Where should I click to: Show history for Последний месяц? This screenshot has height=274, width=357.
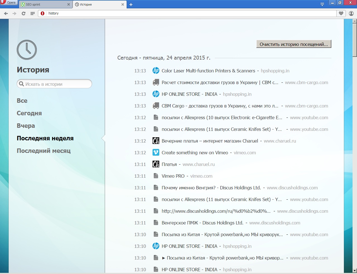point(44,151)
